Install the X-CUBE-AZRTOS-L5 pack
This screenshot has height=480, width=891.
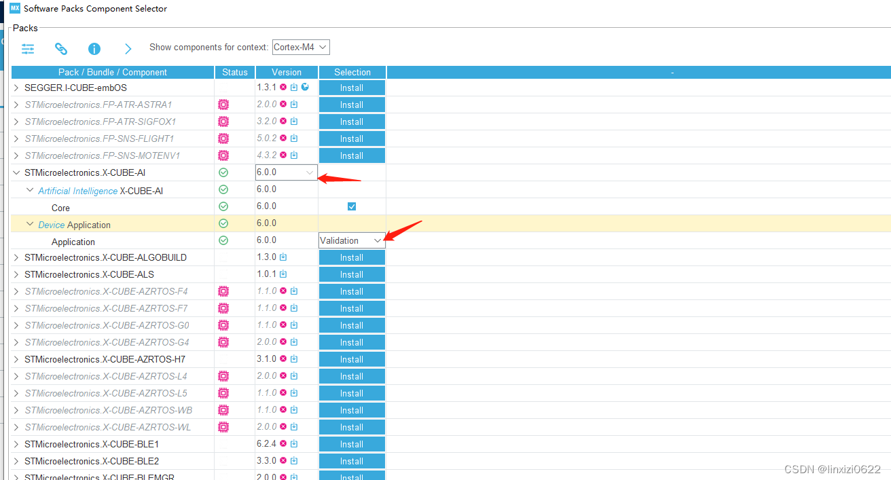click(352, 393)
